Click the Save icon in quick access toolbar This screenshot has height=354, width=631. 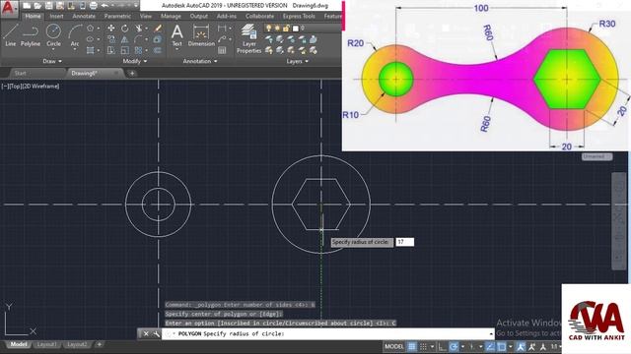pos(48,6)
